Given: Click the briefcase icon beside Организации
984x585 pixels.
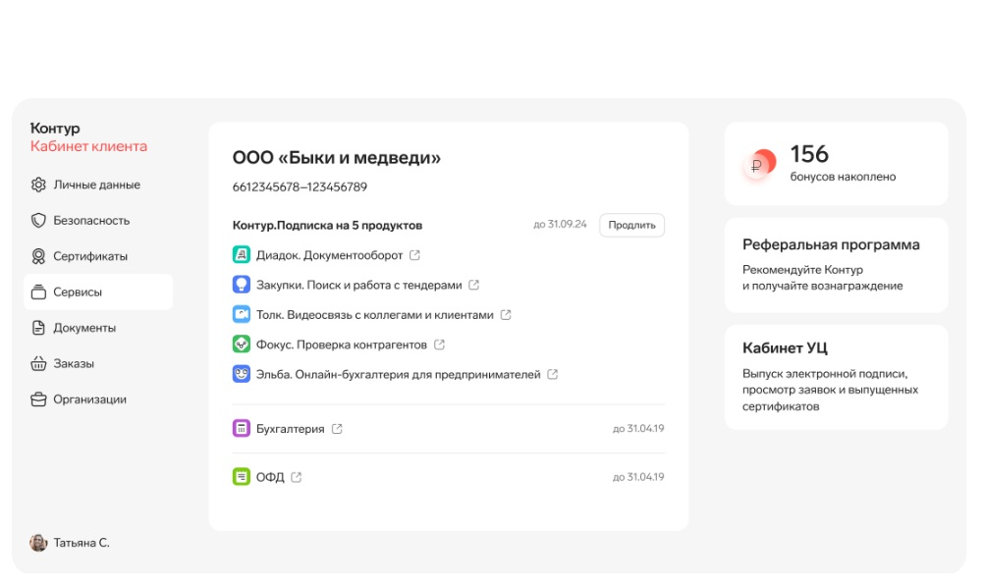Looking at the screenshot, I should 38,399.
